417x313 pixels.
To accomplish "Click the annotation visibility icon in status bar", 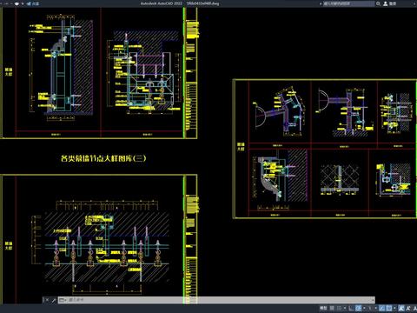I will [x=400, y=308].
